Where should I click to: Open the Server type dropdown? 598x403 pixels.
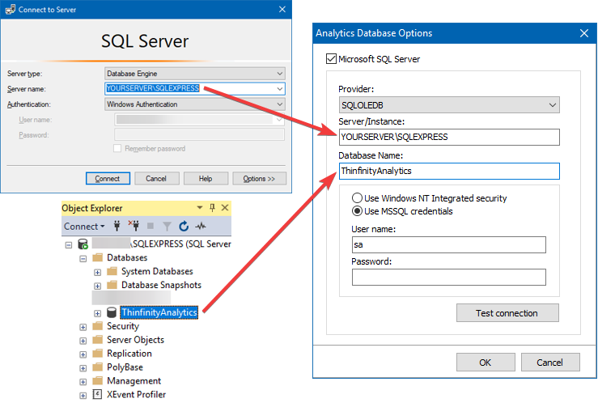195,73
